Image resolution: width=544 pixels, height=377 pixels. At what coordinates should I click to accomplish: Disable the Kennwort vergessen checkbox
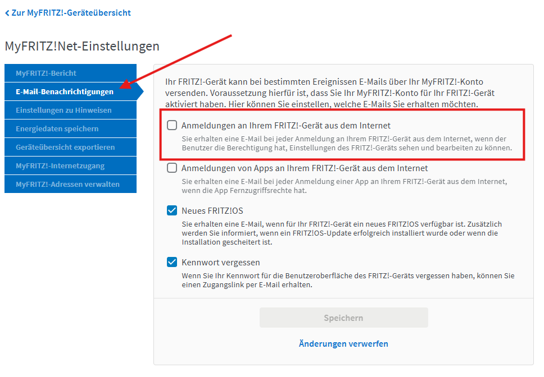[x=172, y=262]
